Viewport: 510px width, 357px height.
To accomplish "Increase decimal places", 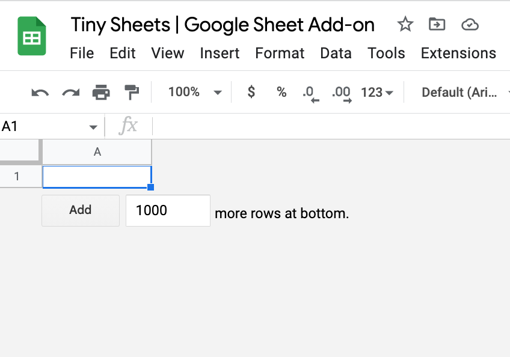I will (340, 92).
